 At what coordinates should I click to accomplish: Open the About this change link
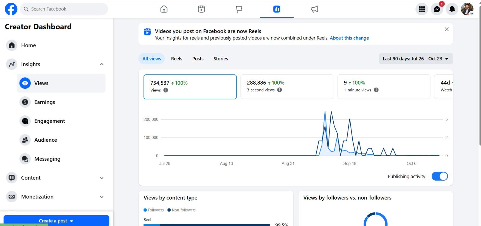[x=349, y=38]
